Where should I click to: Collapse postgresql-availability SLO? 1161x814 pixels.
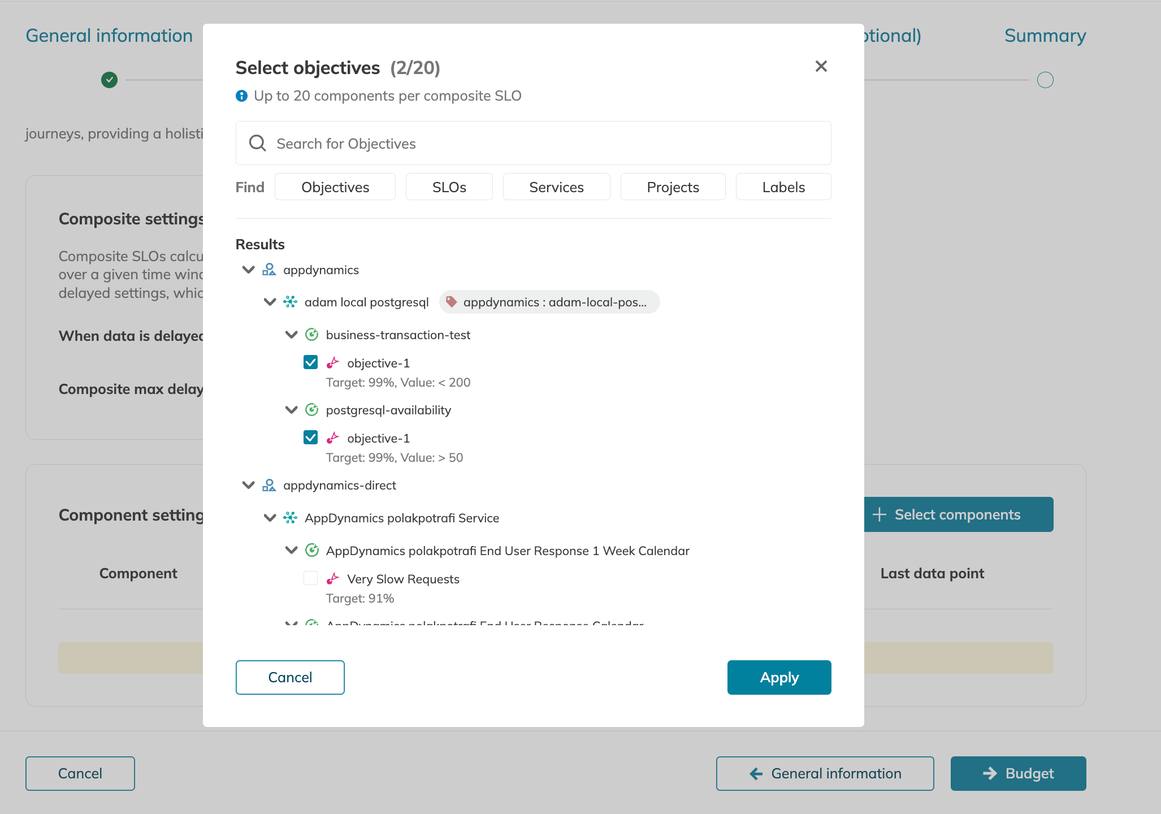291,410
